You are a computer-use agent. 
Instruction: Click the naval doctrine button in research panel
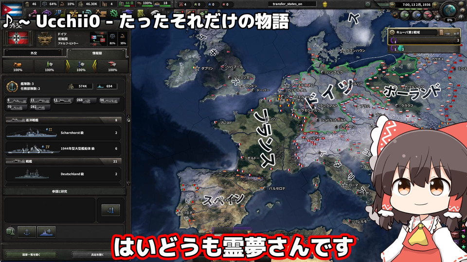111,210
